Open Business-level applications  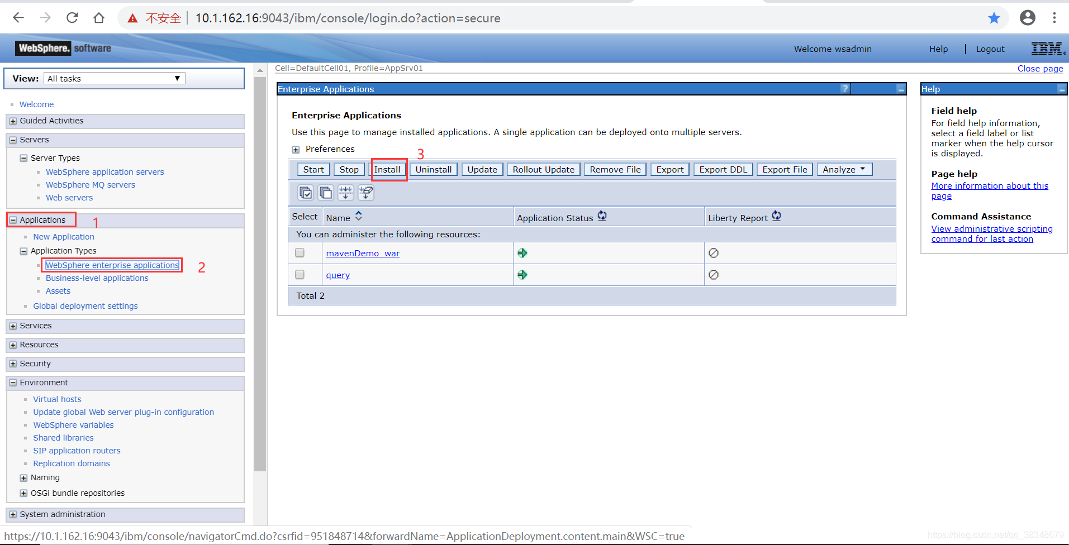tap(97, 278)
